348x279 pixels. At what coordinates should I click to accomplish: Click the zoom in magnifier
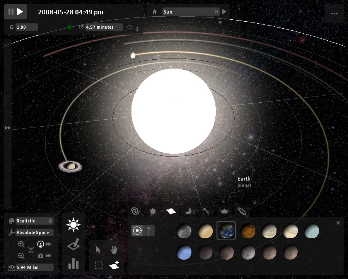pyautogui.click(x=20, y=244)
